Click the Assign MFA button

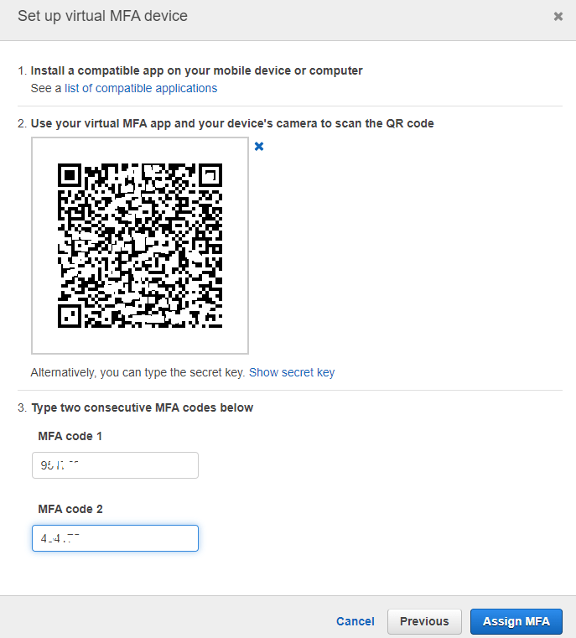click(x=516, y=621)
